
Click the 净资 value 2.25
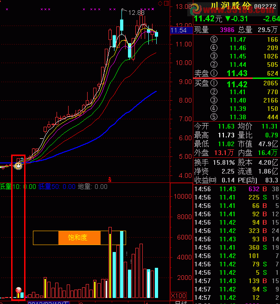228,171
